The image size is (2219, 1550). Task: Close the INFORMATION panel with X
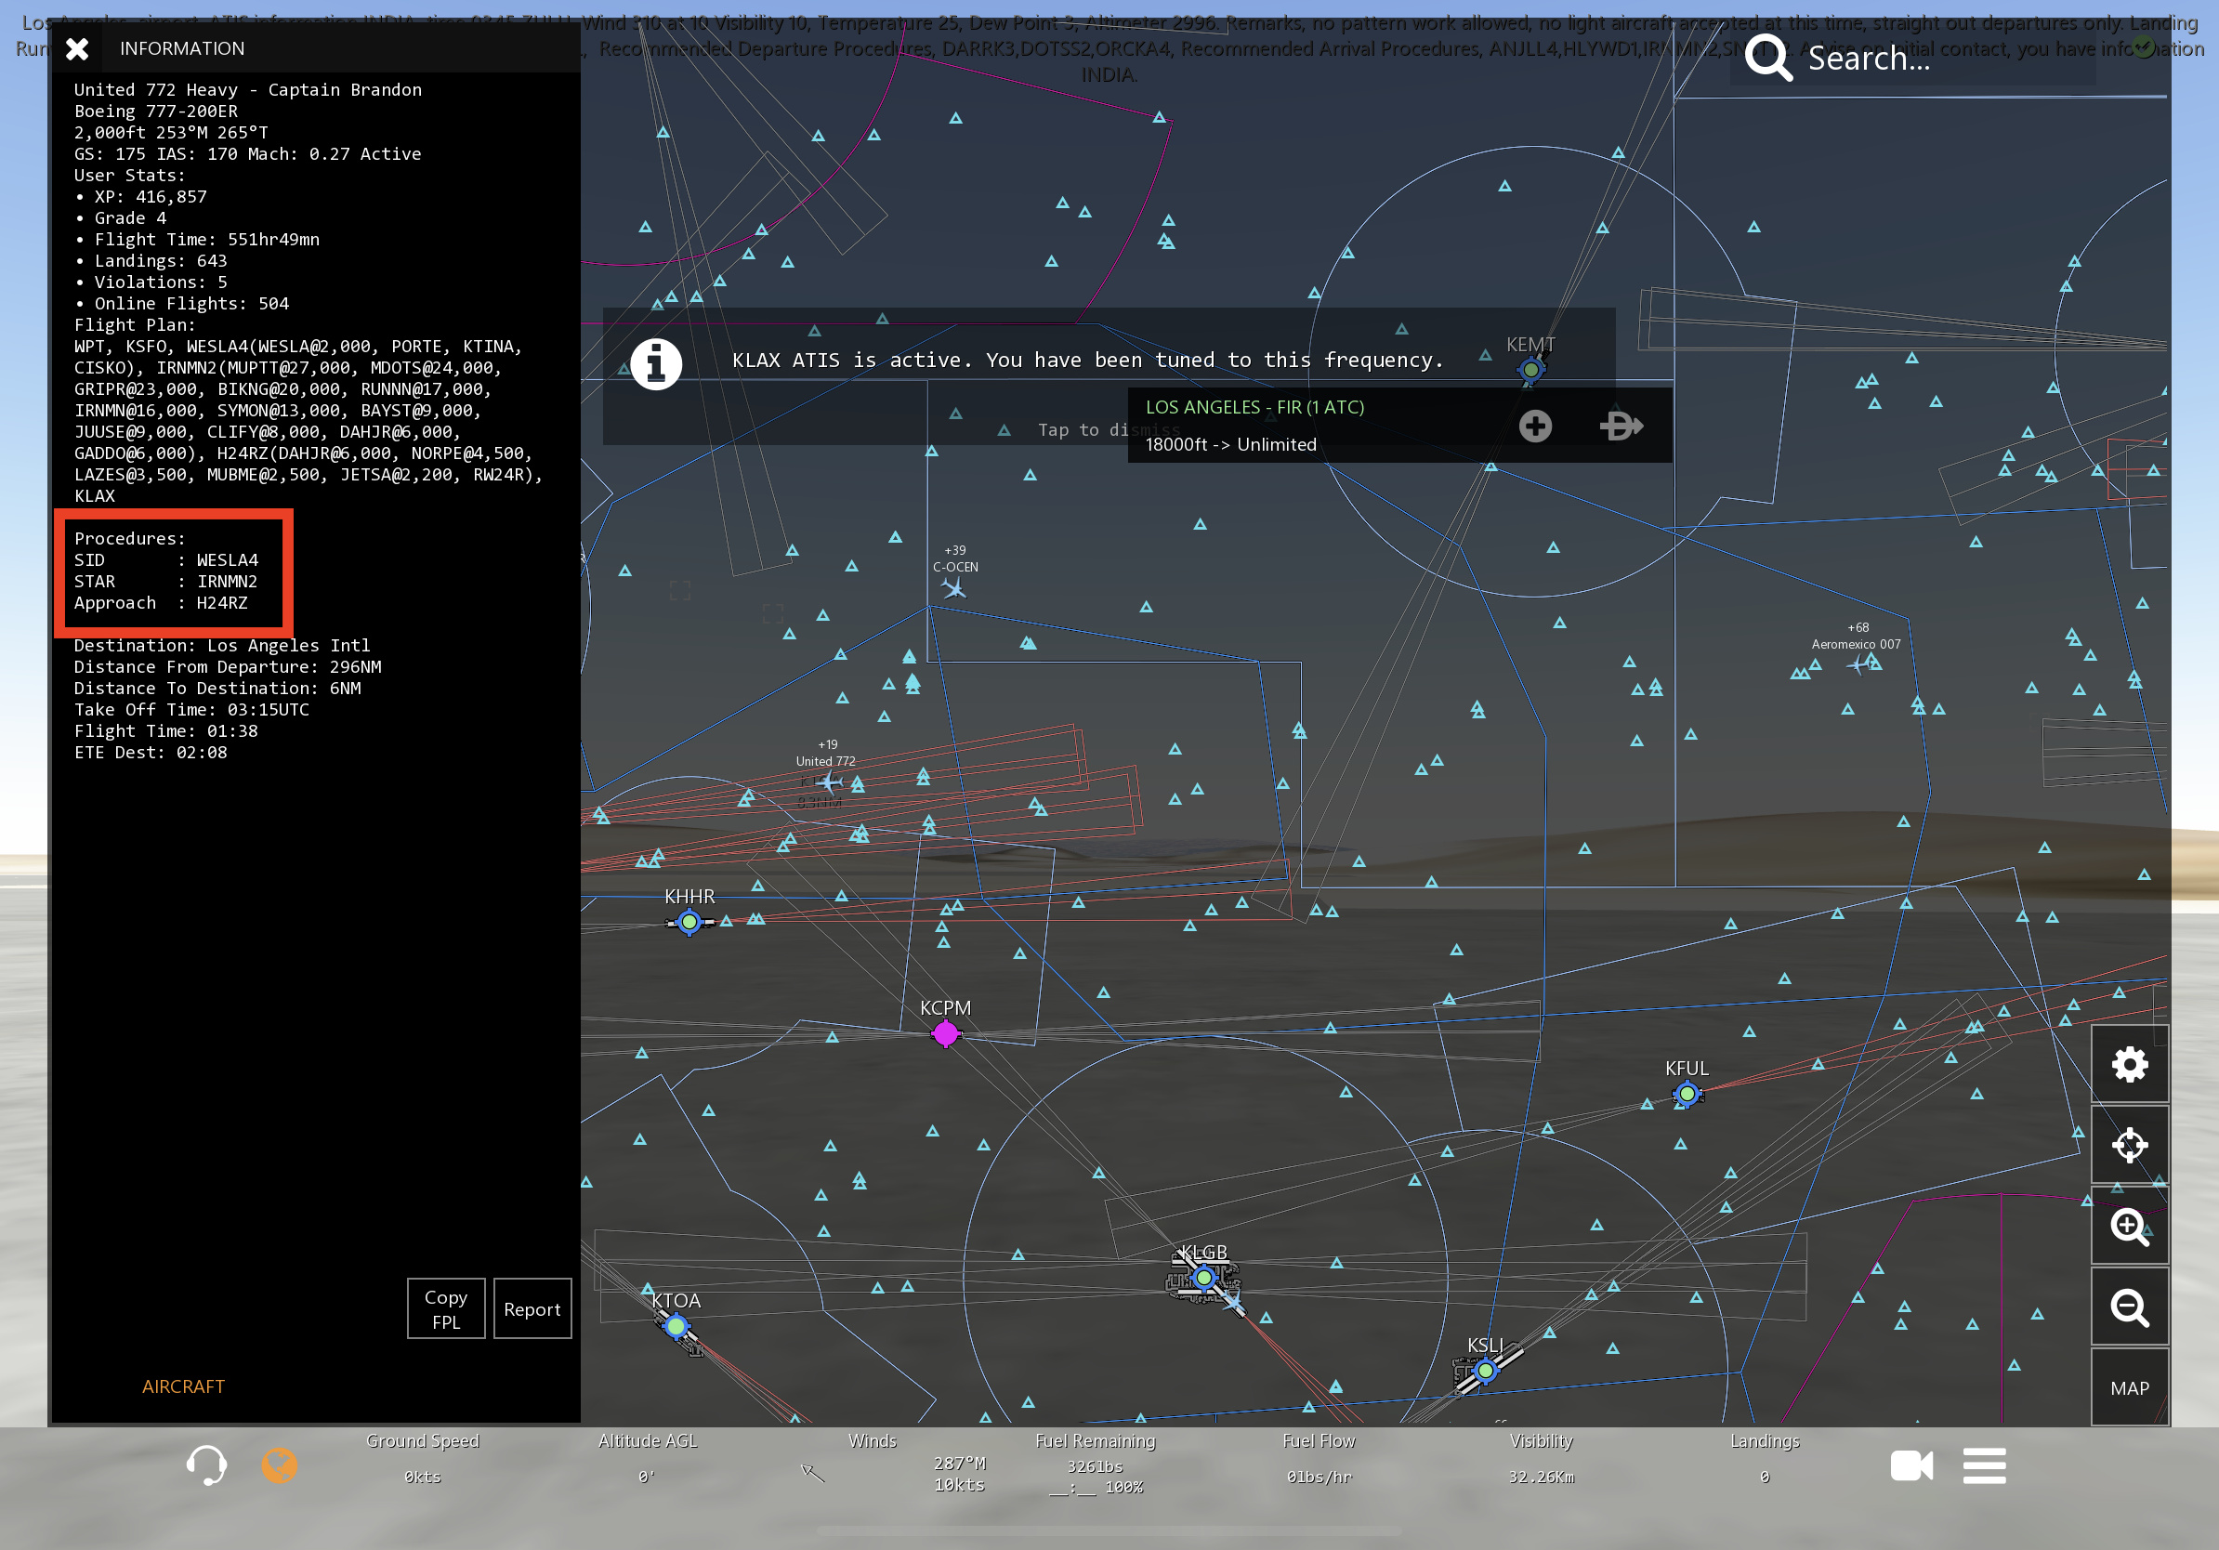[x=77, y=48]
